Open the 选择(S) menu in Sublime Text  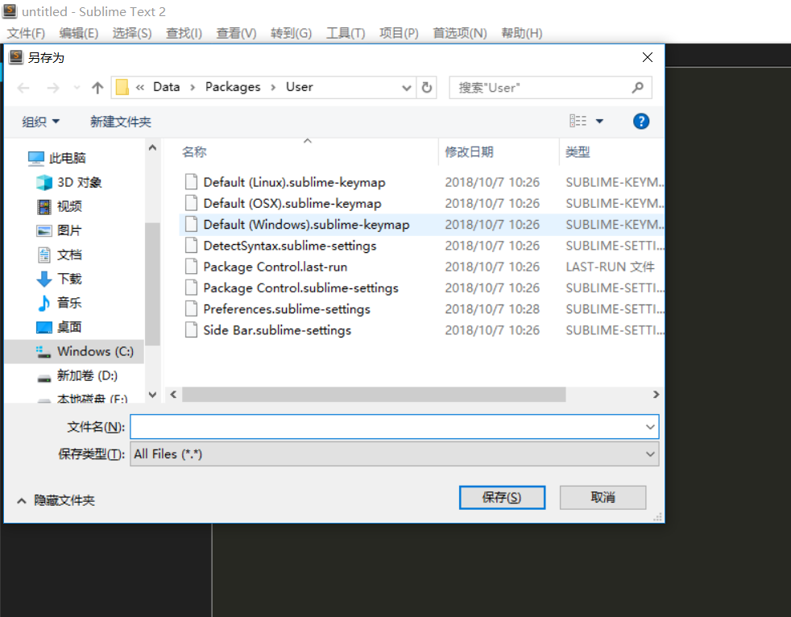pos(132,33)
